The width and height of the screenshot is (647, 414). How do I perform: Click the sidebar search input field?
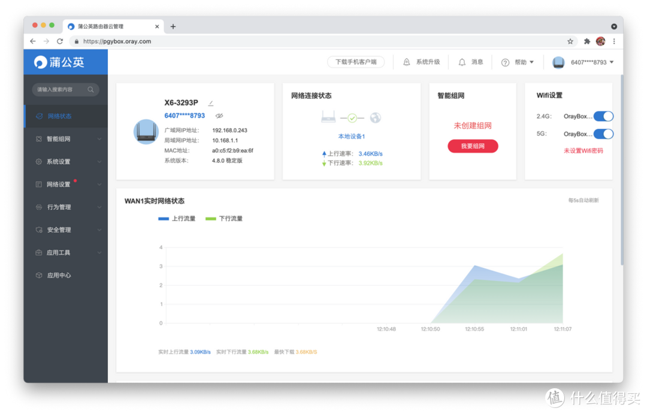60,89
